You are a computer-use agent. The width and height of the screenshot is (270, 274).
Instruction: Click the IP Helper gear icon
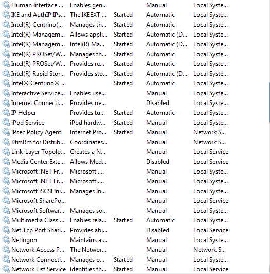6,112
